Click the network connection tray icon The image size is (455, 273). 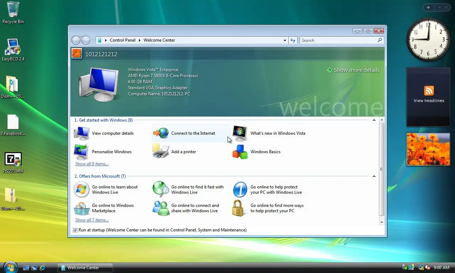coord(421,267)
